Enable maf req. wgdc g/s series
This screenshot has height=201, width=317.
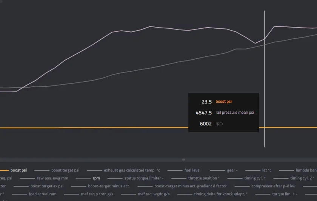tap(154, 194)
